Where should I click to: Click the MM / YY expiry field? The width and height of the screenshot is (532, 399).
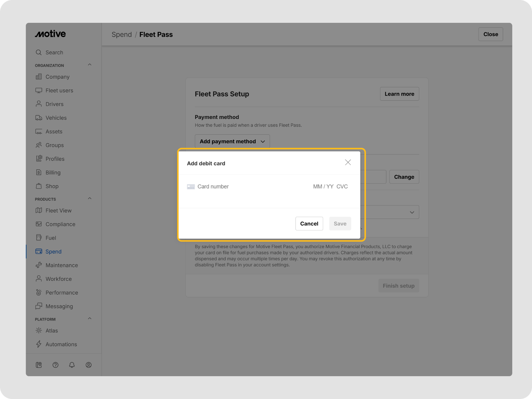point(323,187)
